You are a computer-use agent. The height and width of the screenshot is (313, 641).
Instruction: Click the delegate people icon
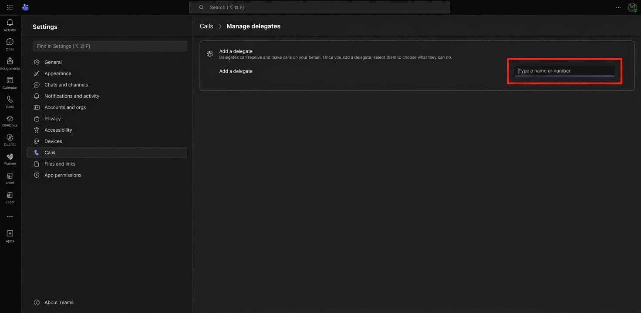click(209, 54)
